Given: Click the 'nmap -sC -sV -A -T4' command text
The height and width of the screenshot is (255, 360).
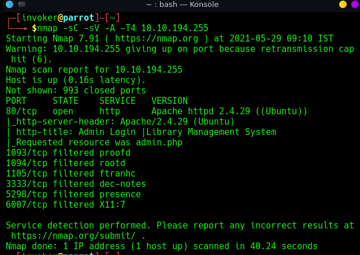Looking at the screenshot, I should (x=86, y=28).
